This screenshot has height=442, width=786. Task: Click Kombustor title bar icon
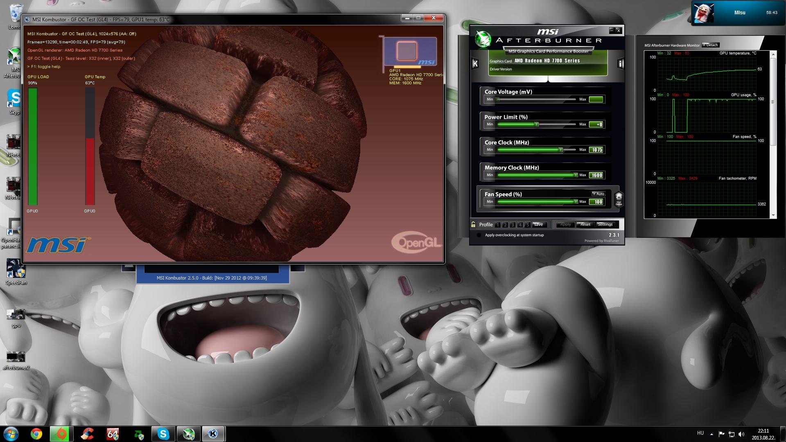click(x=27, y=19)
